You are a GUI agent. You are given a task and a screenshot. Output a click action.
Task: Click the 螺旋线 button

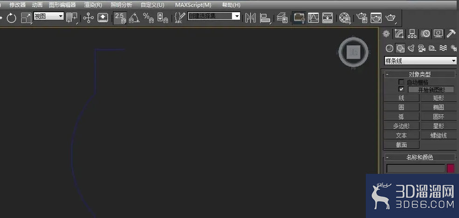pos(438,135)
